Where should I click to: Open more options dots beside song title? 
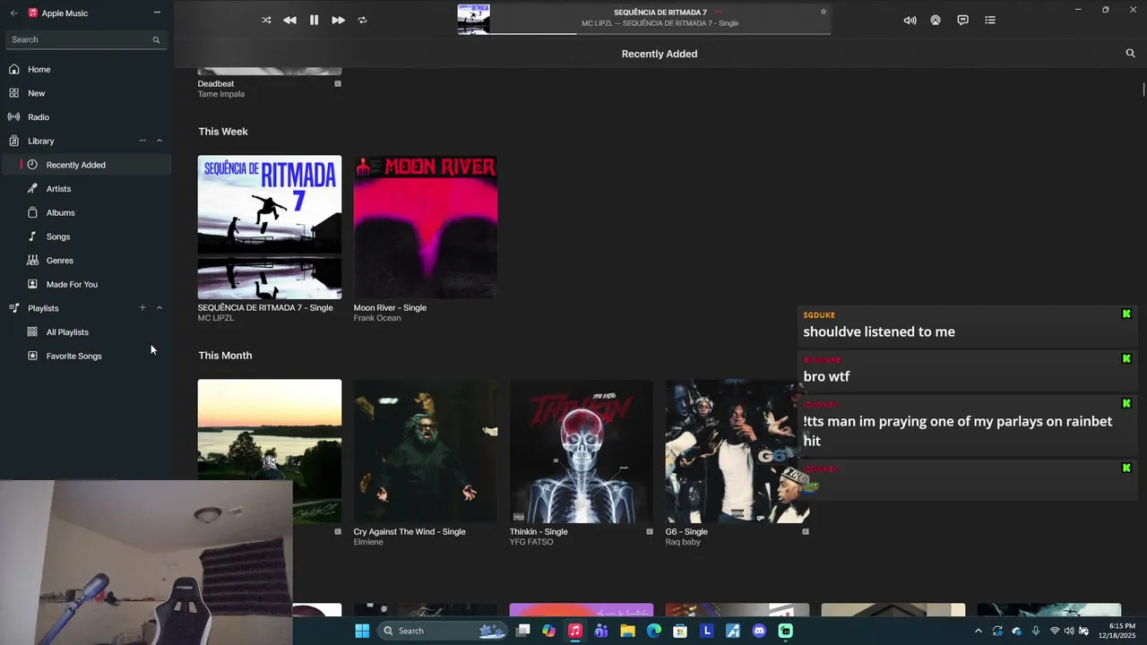pyautogui.click(x=718, y=12)
